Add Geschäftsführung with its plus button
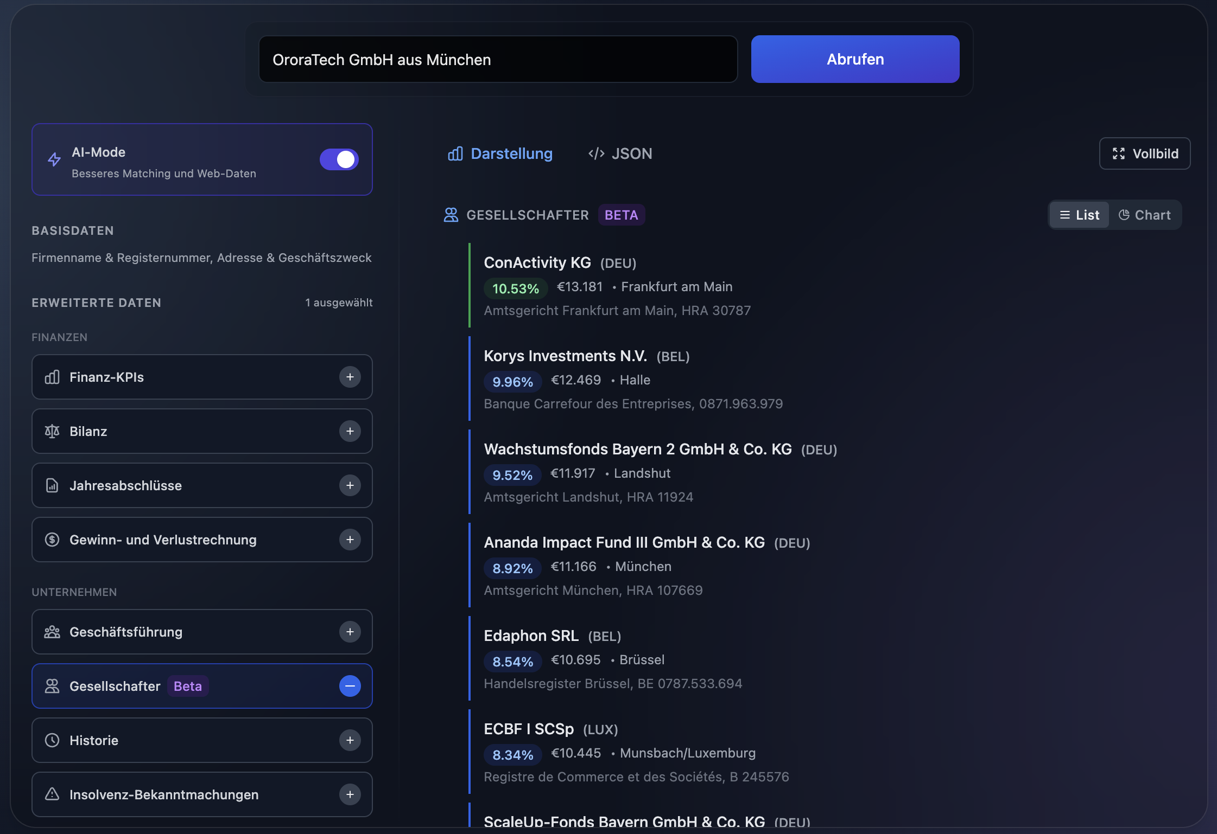The width and height of the screenshot is (1217, 834). pyautogui.click(x=350, y=632)
